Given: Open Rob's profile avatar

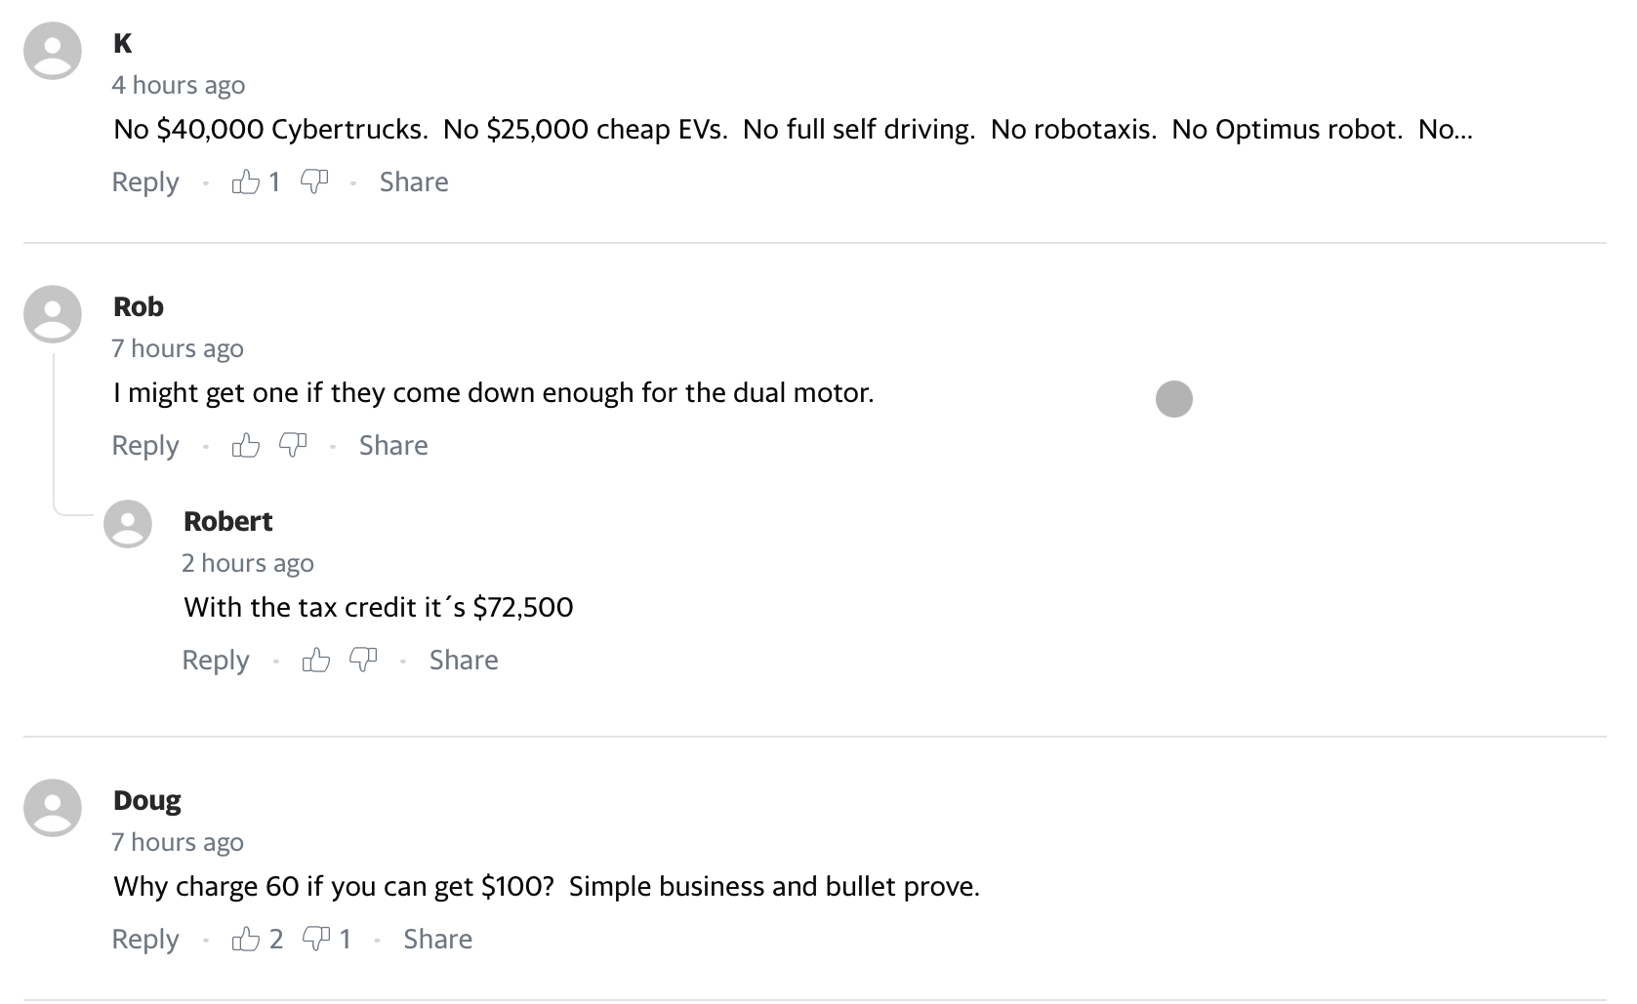Looking at the screenshot, I should (x=53, y=314).
